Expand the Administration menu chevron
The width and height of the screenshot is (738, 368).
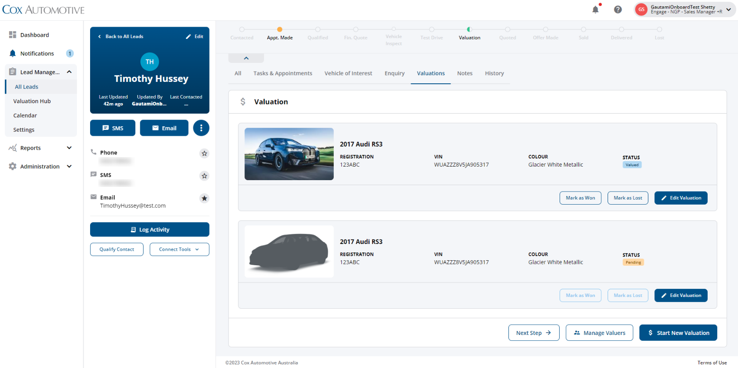pos(69,167)
